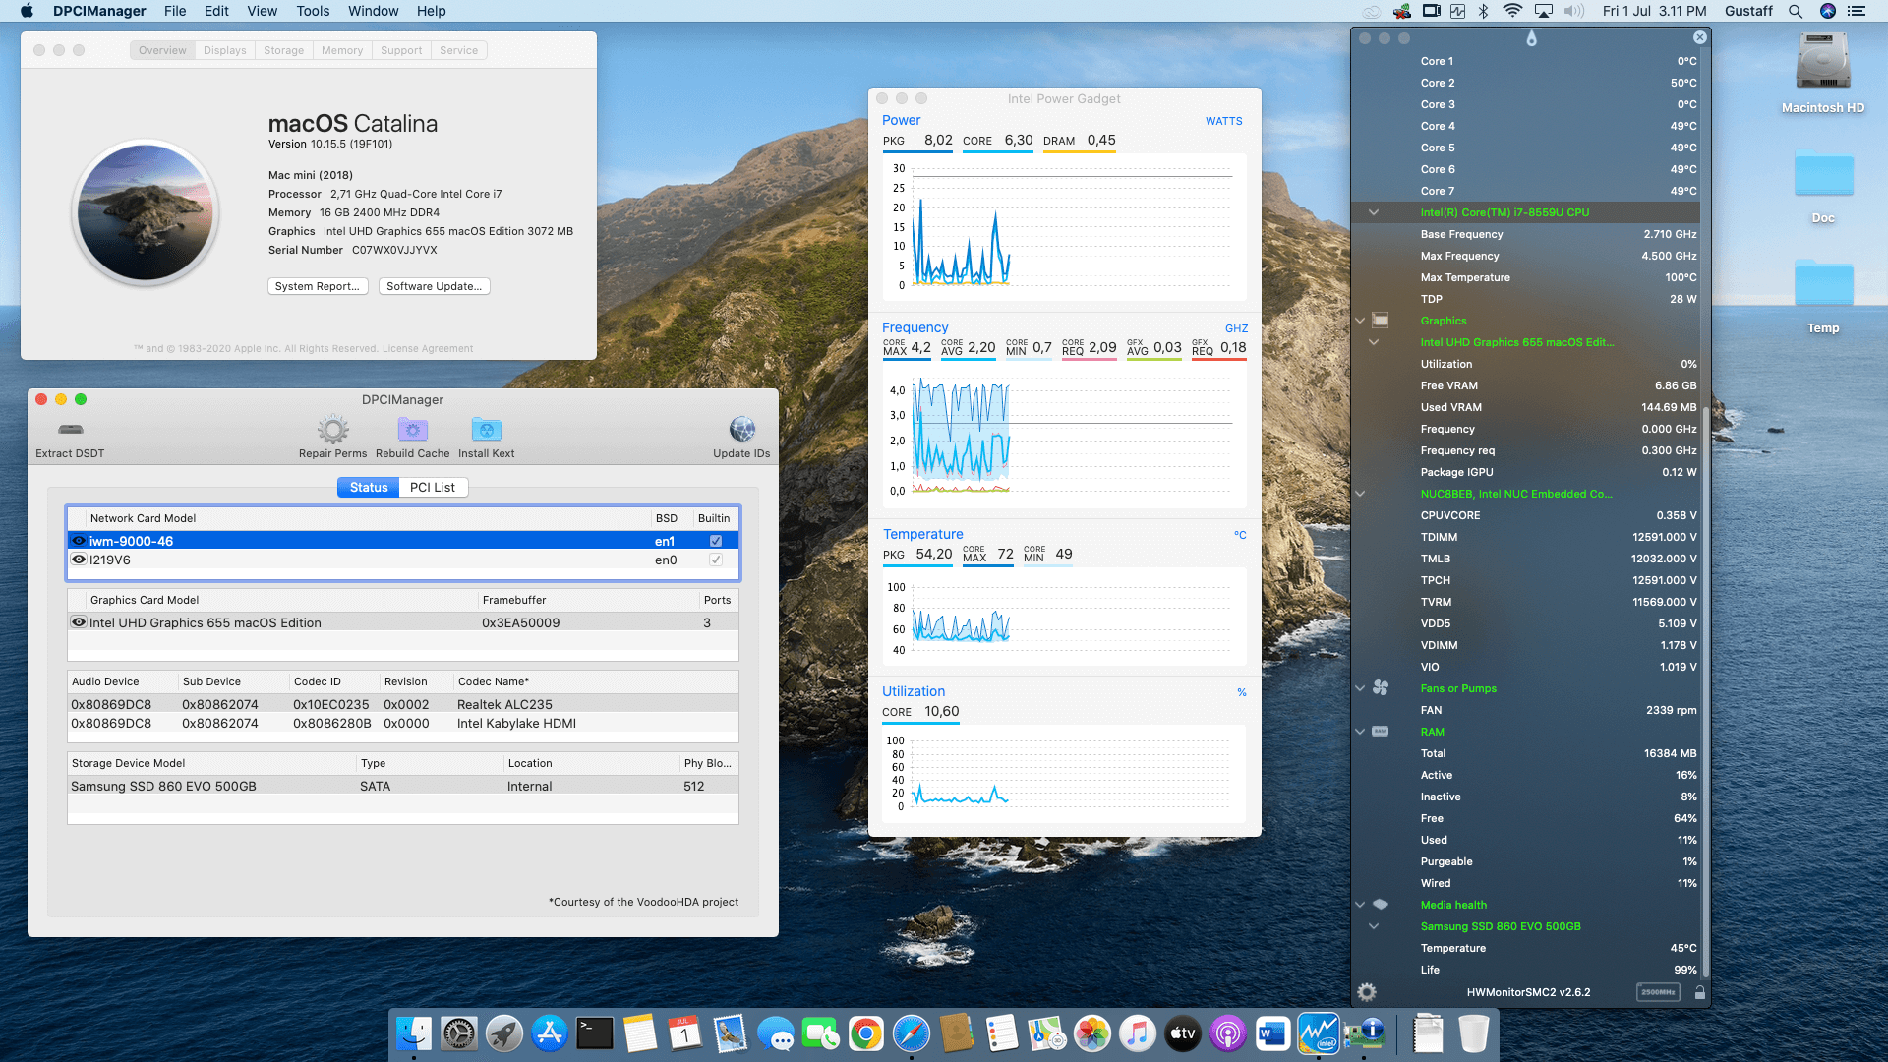Open Microsoft Word from the dock
Image resolution: width=1888 pixels, height=1062 pixels.
point(1272,1033)
